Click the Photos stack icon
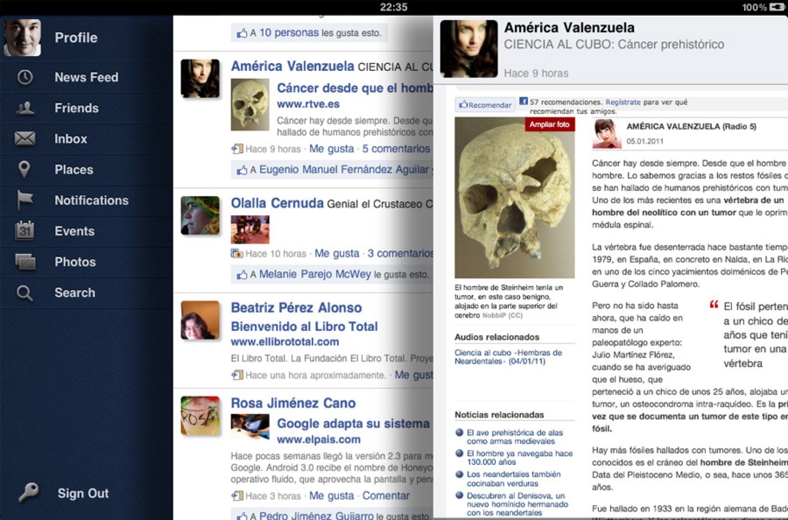 (x=25, y=261)
